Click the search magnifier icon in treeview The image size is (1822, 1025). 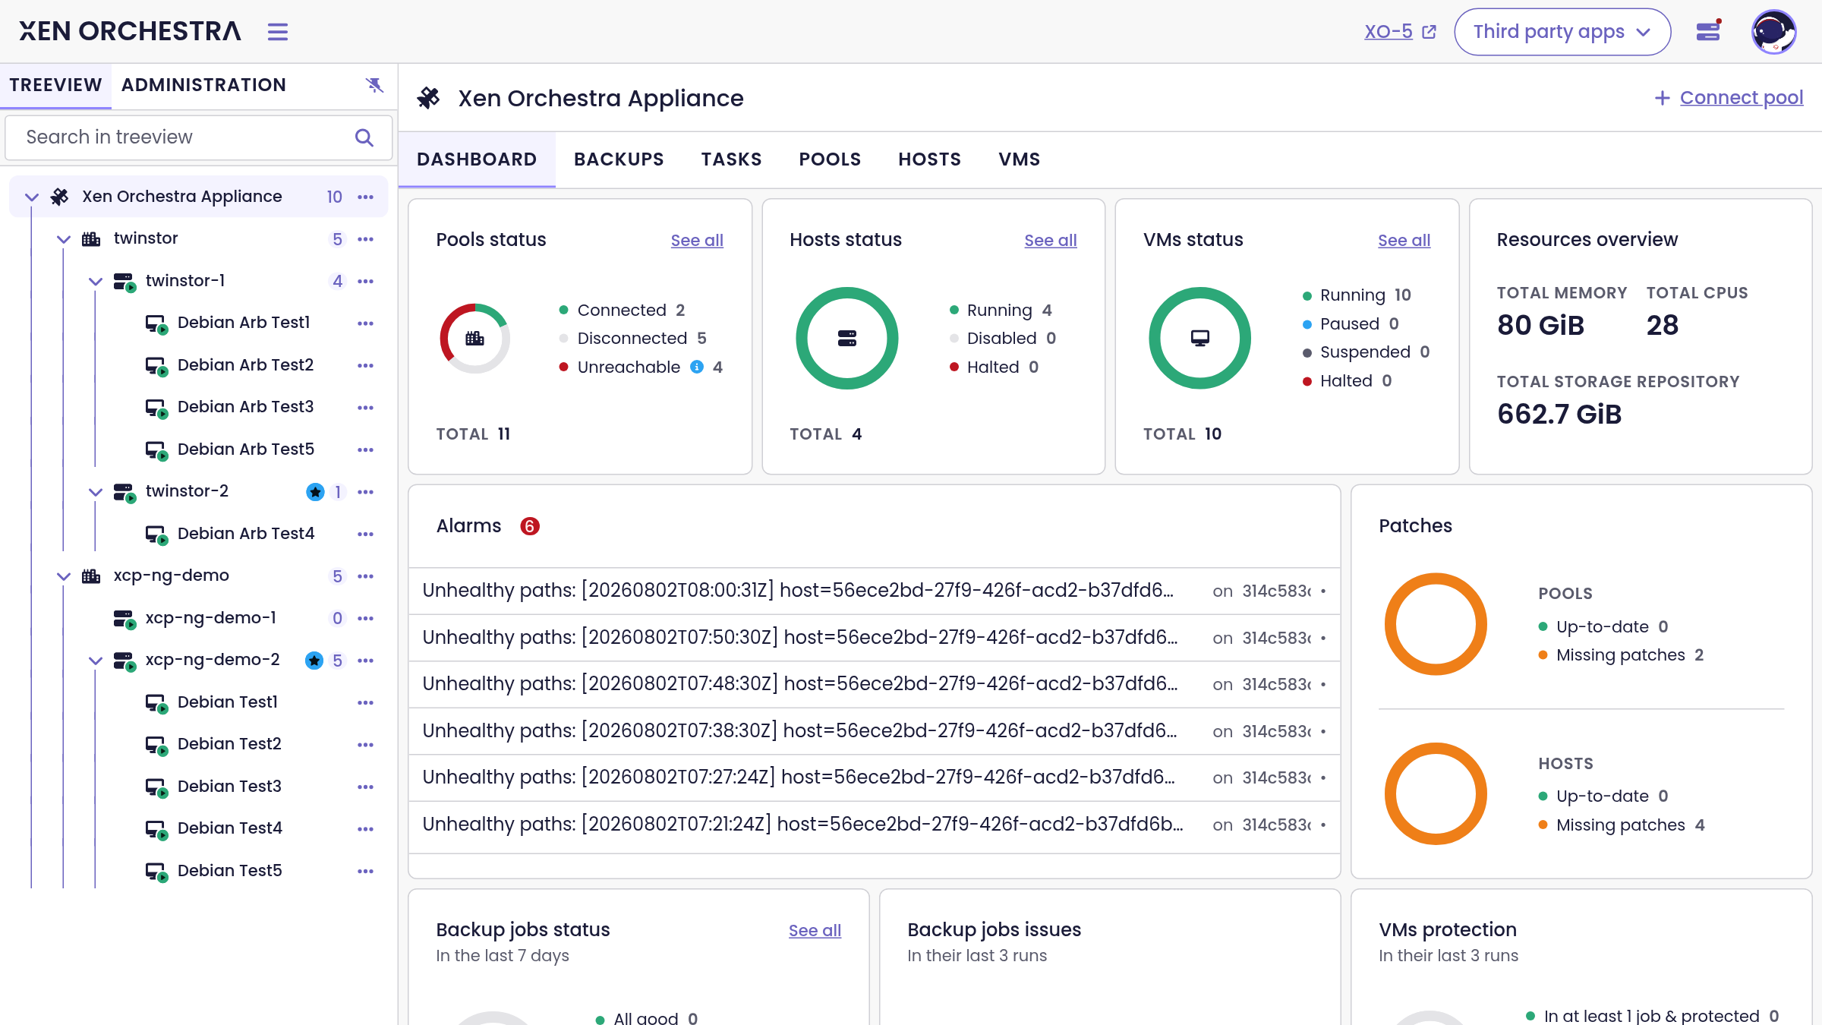[364, 137]
